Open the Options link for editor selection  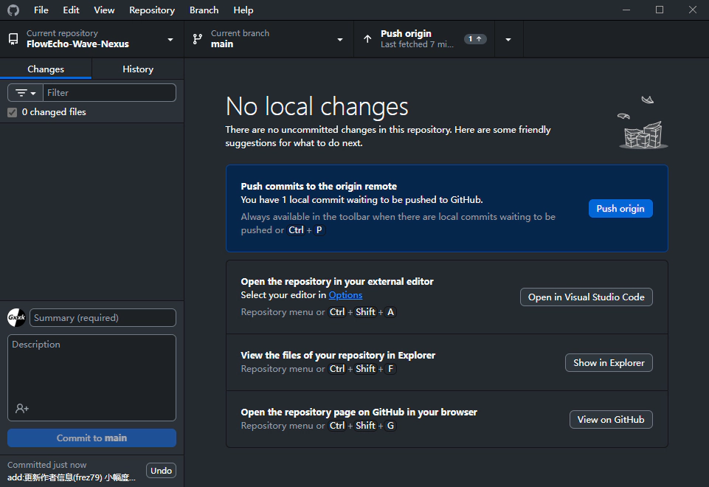[345, 295]
